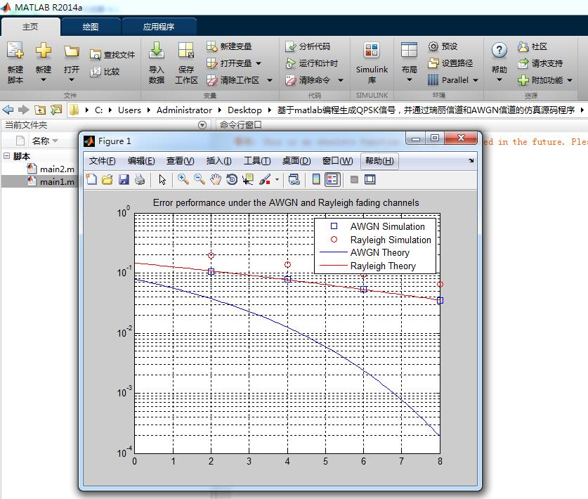Sort by the 名称 column header
This screenshot has width=588, height=499.
(x=41, y=141)
